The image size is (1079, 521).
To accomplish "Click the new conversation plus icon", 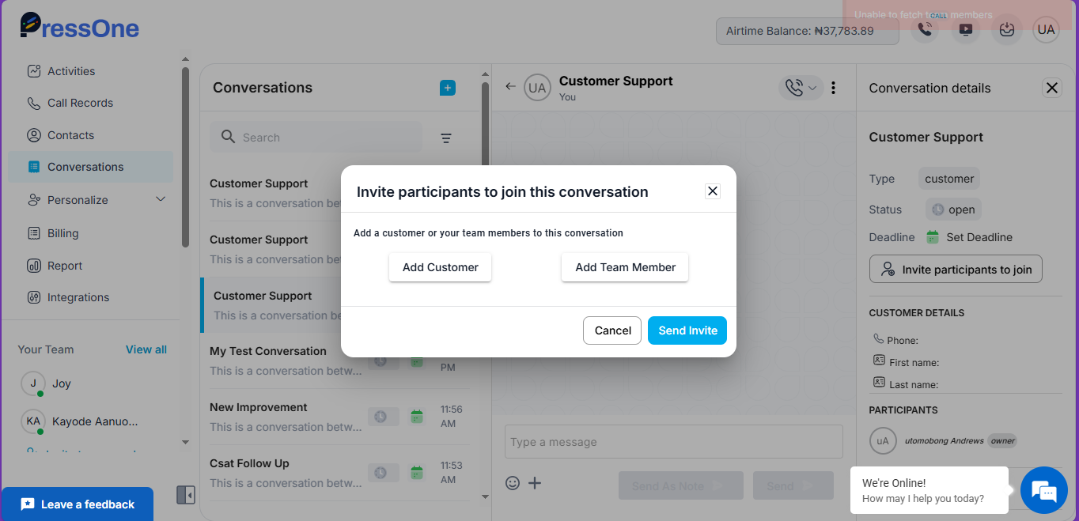I will 448,88.
